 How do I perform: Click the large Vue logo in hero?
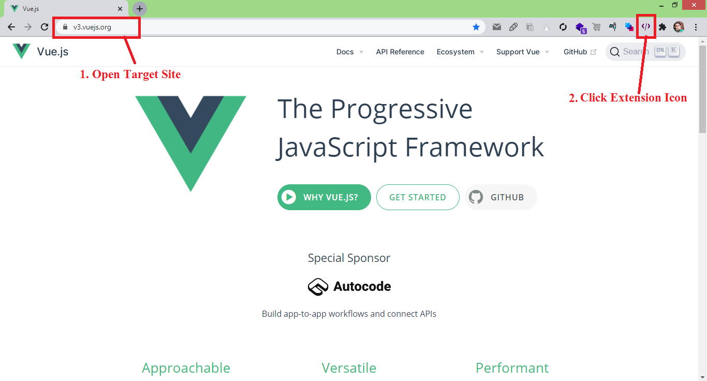tap(190, 143)
